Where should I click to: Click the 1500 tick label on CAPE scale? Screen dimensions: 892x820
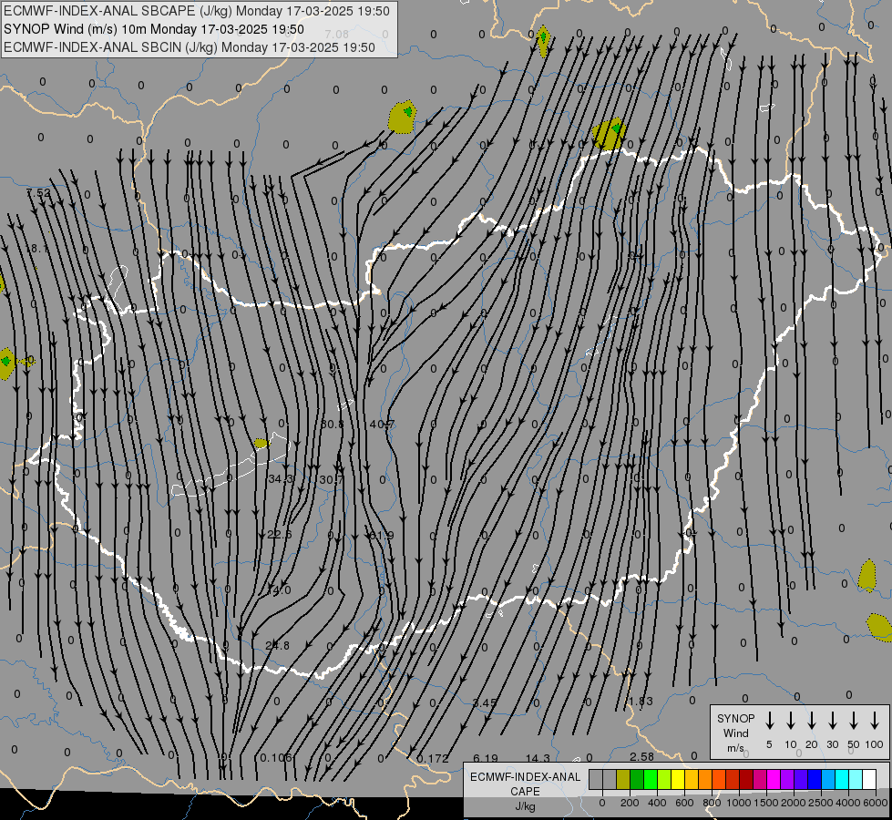(x=766, y=803)
